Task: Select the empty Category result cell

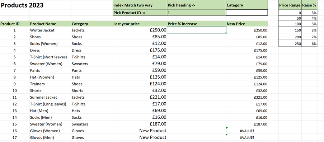Action: [247, 13]
